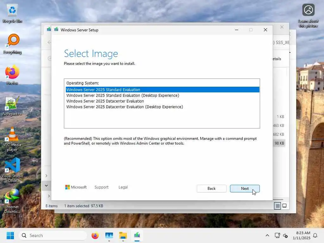Open the File Explorer taskbar icon
Screen dimensions: 324x243
[123, 235]
